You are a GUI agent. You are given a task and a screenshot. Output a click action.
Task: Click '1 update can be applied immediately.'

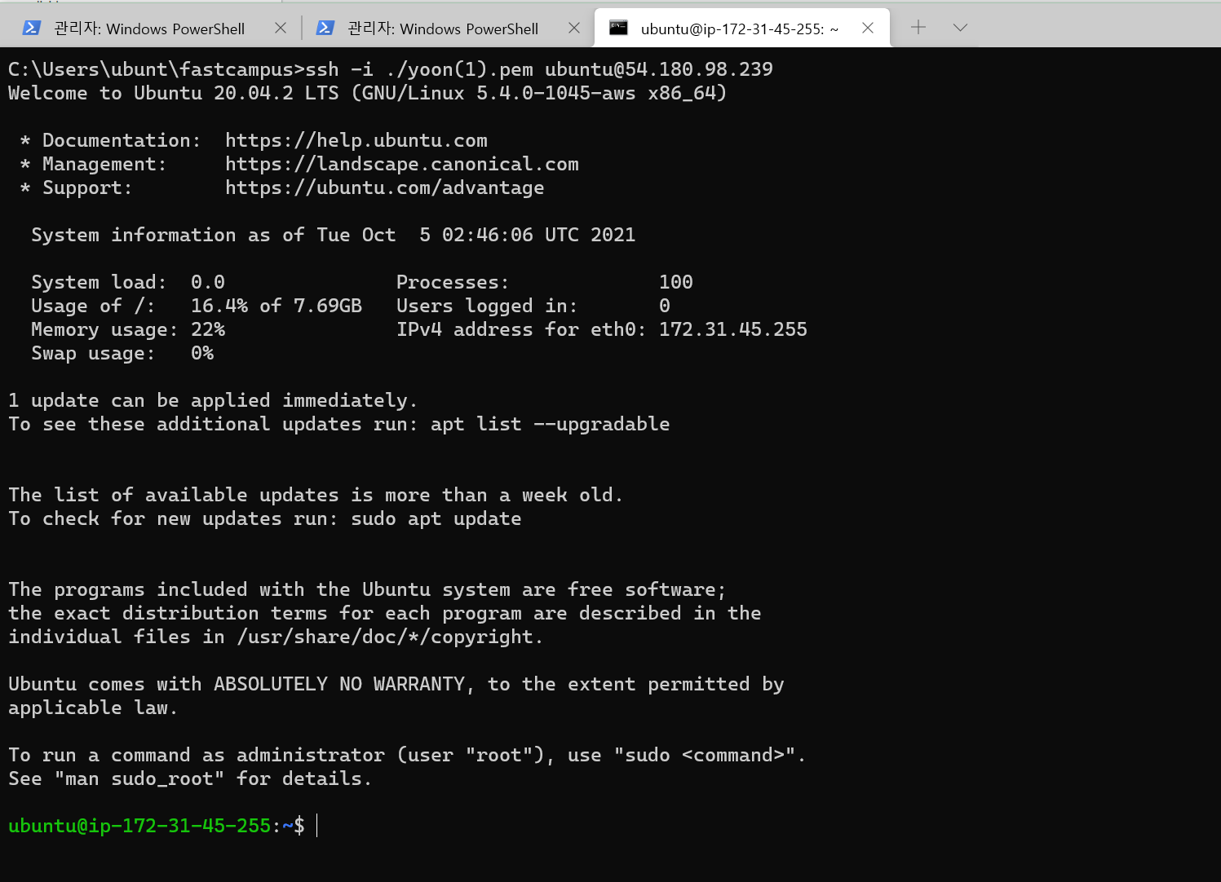pos(213,400)
